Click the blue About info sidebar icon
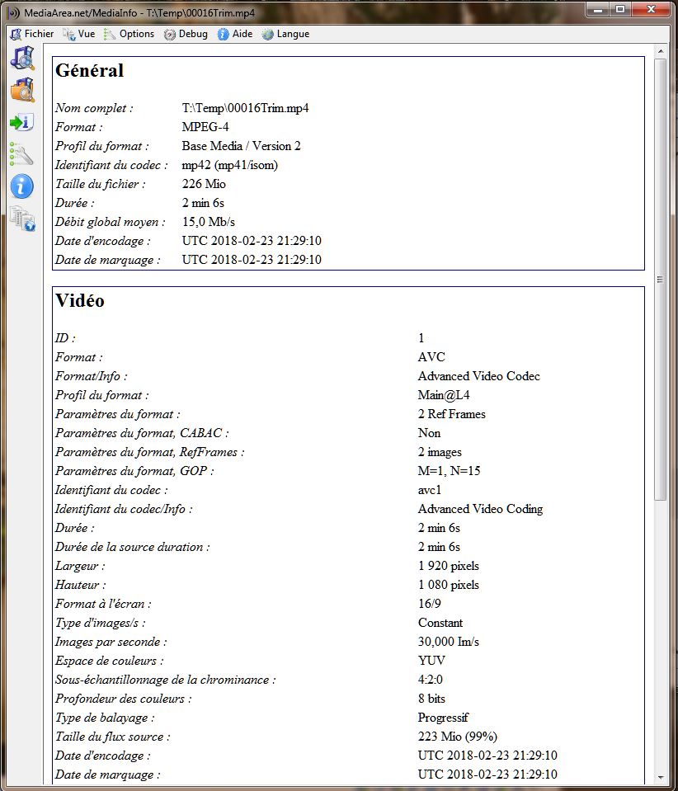This screenshot has width=678, height=791. coord(21,186)
